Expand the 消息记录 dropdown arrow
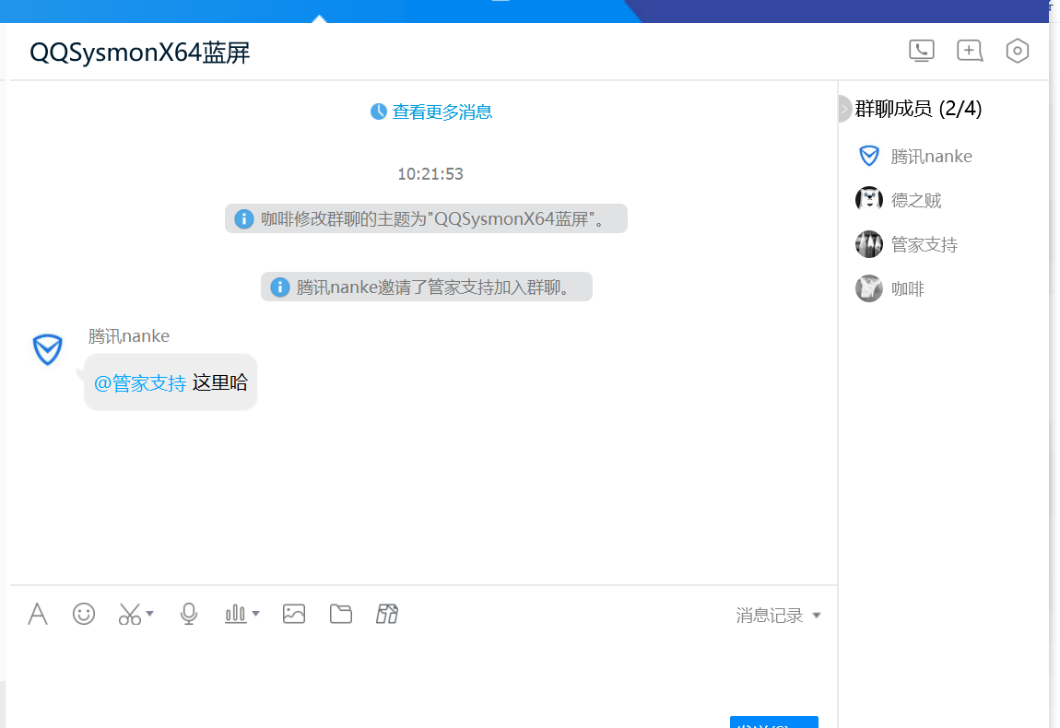Viewport: 1060px width, 728px height. tap(817, 616)
